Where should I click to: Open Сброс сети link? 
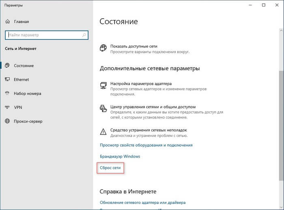point(110,168)
